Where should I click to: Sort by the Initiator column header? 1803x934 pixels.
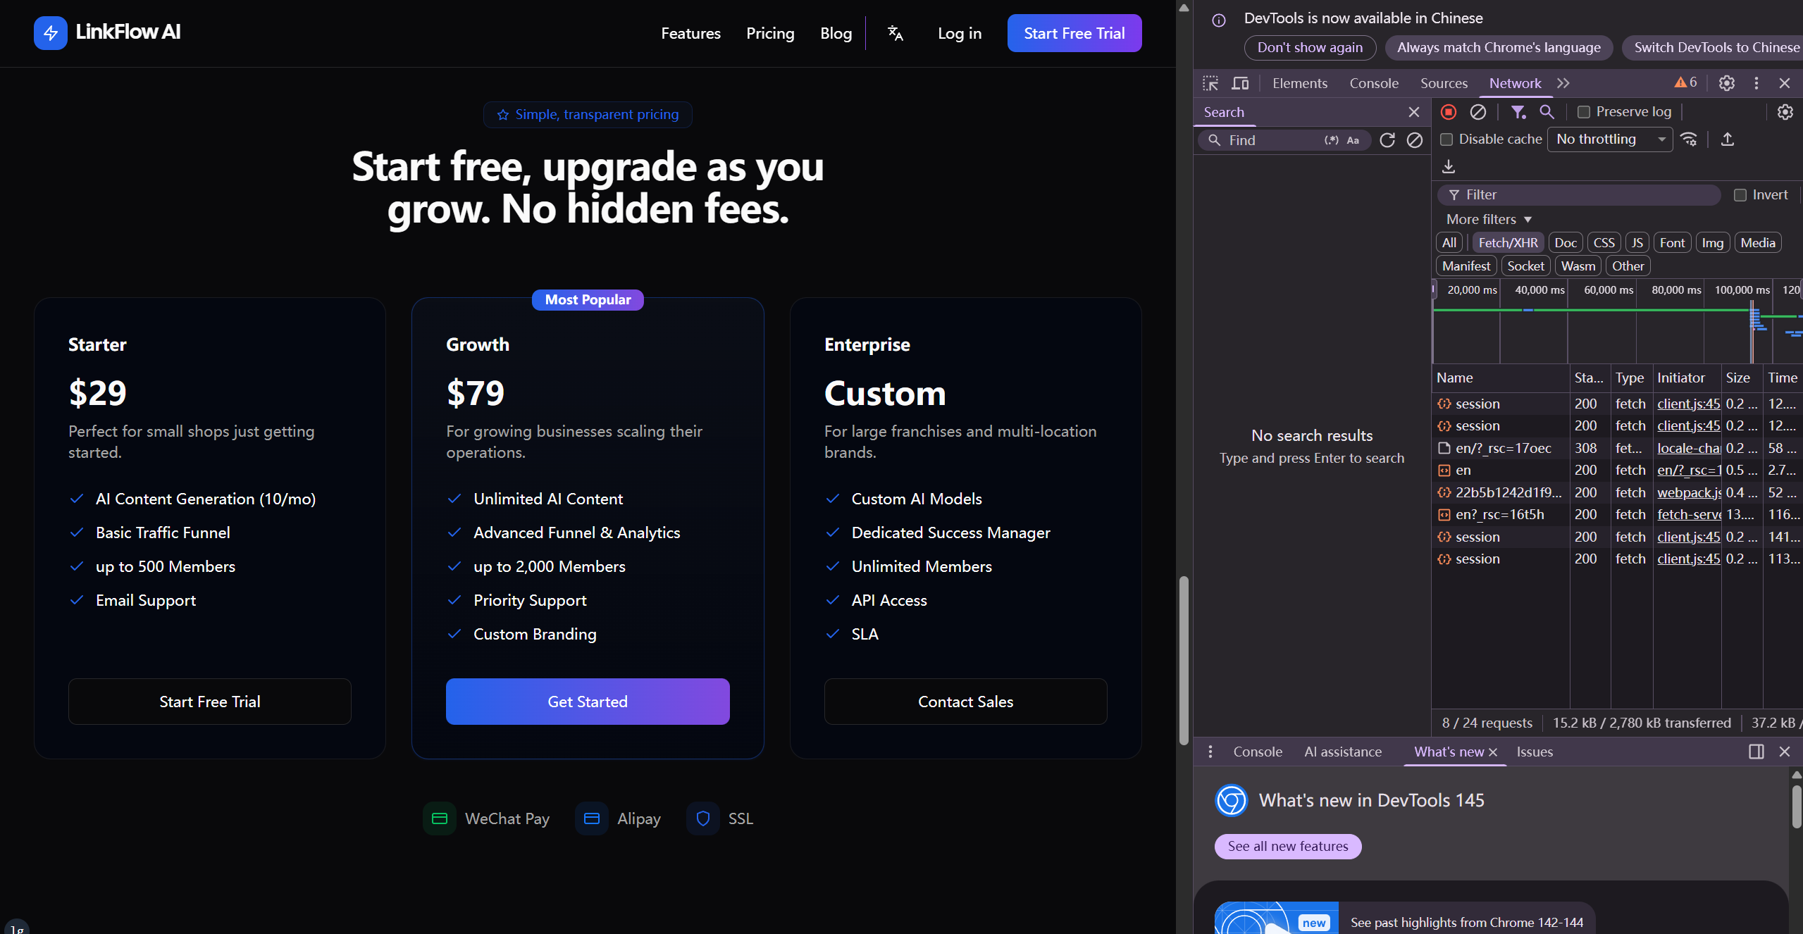pos(1687,378)
